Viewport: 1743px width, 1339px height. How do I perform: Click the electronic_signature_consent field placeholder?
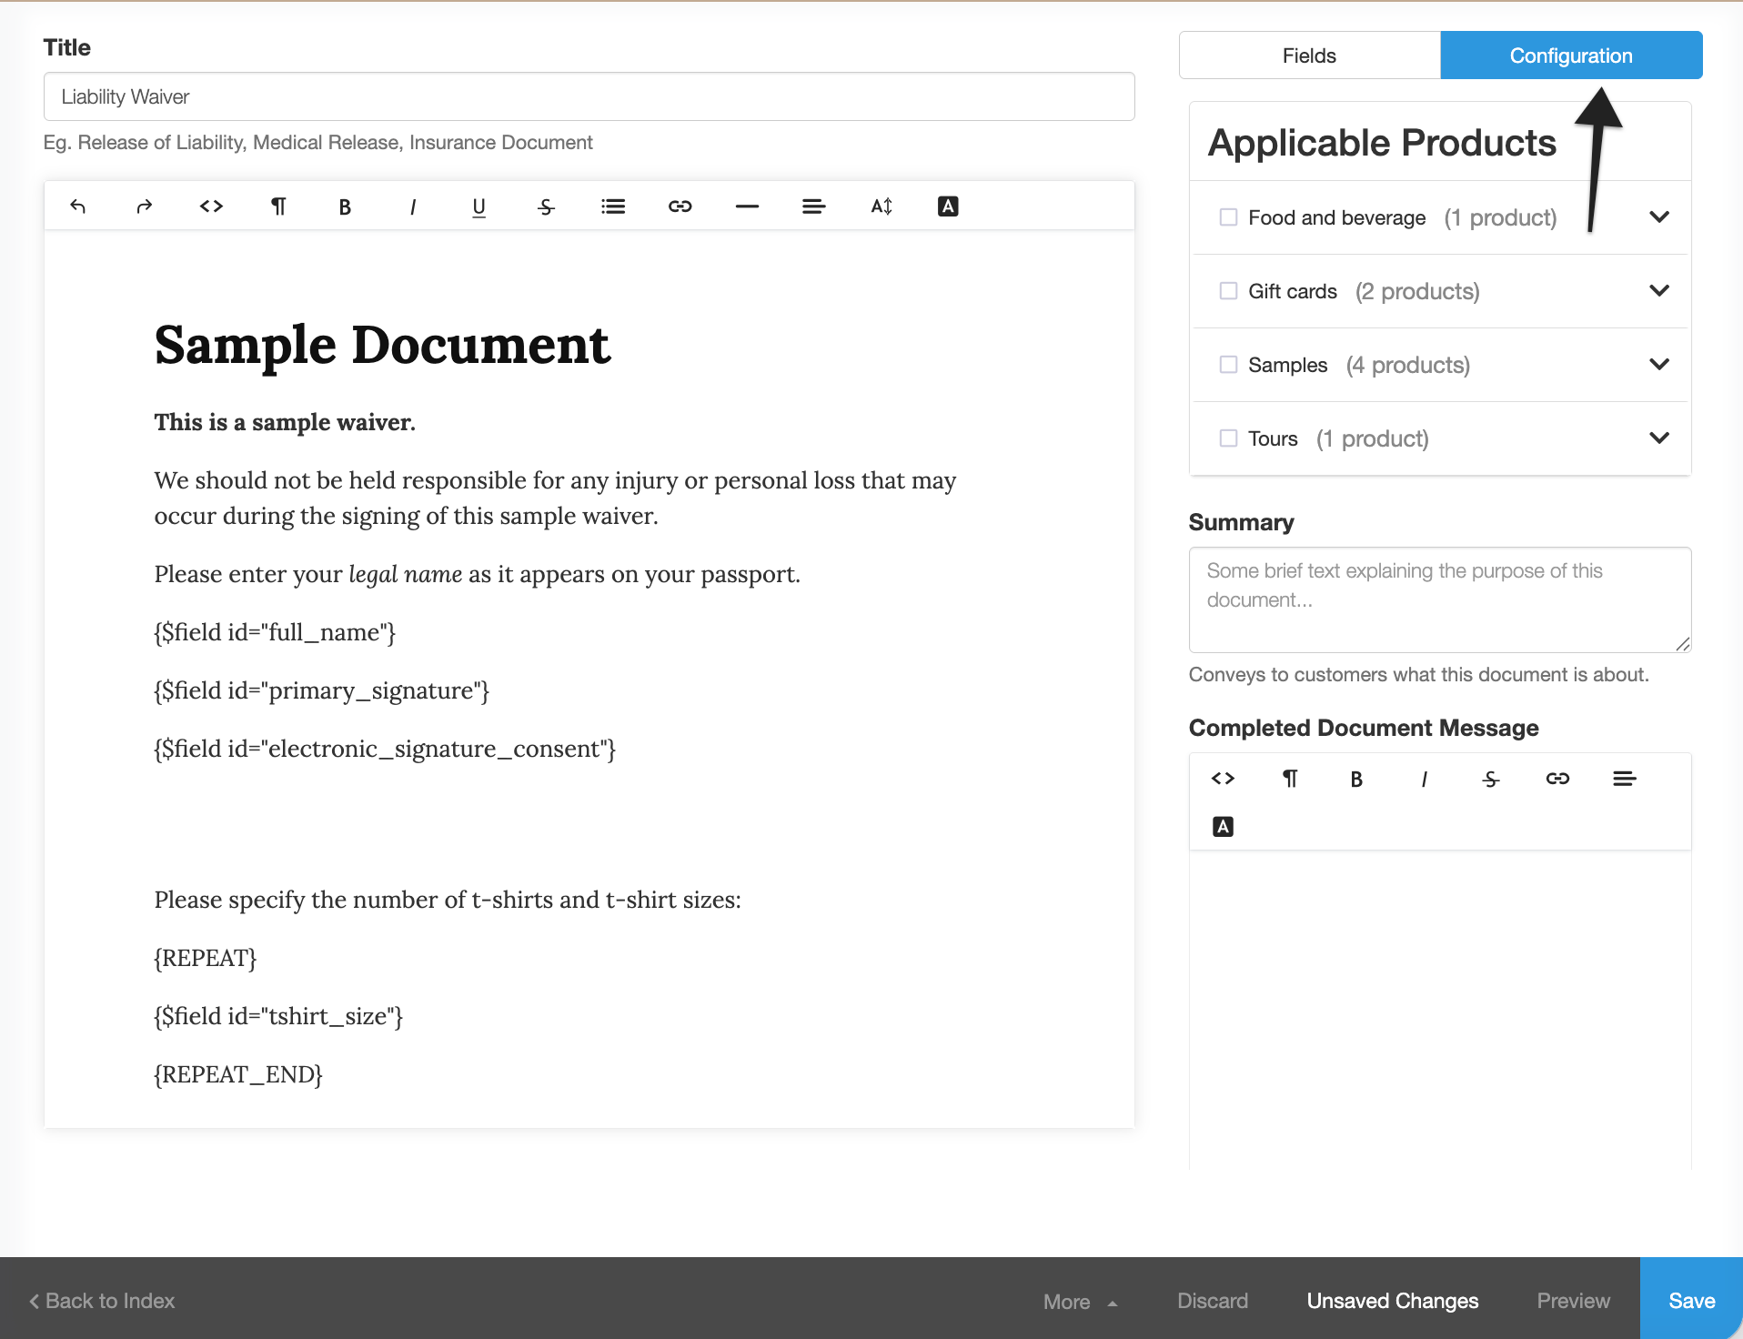tap(385, 749)
